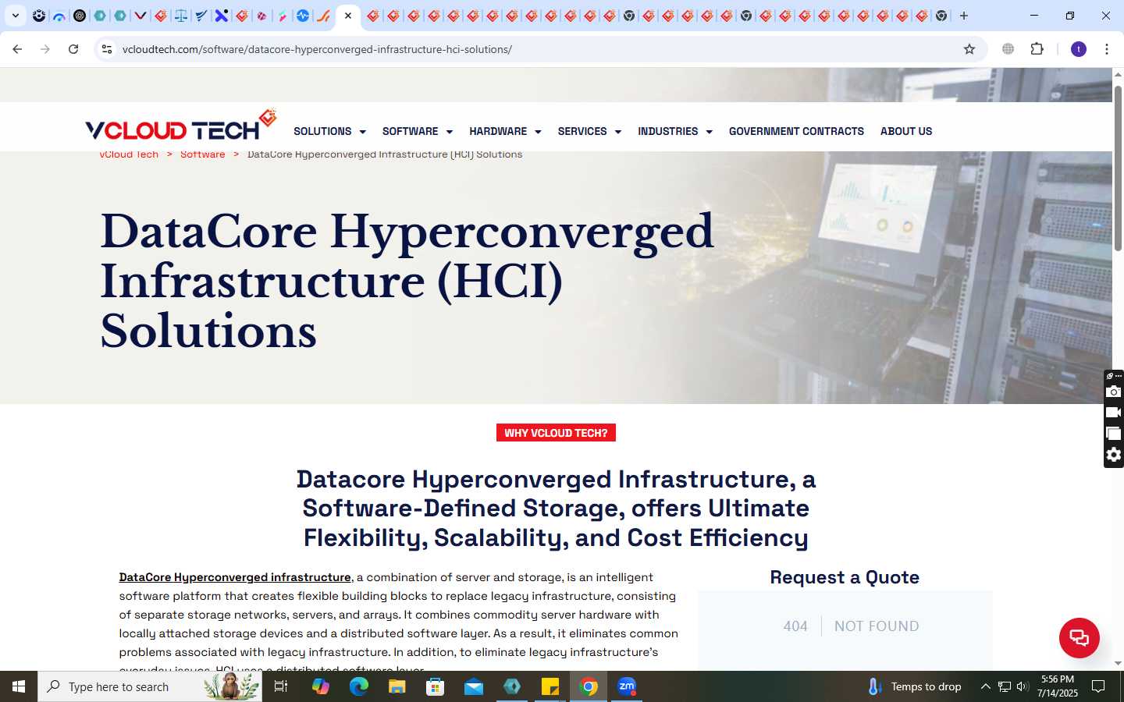Viewport: 1124px width, 702px height.
Task: Switch to tab with dark red V icon
Action: coord(140,16)
